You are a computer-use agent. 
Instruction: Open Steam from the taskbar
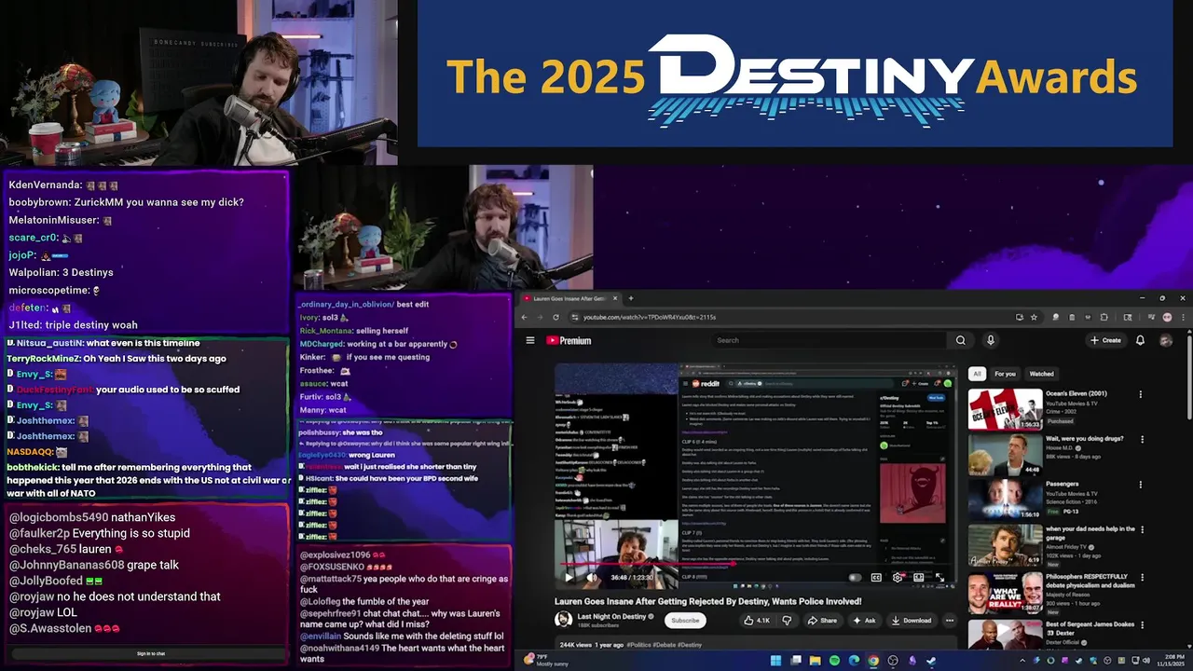931,661
